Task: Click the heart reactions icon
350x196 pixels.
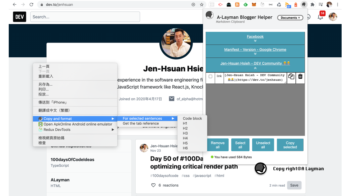Action: pos(153,185)
